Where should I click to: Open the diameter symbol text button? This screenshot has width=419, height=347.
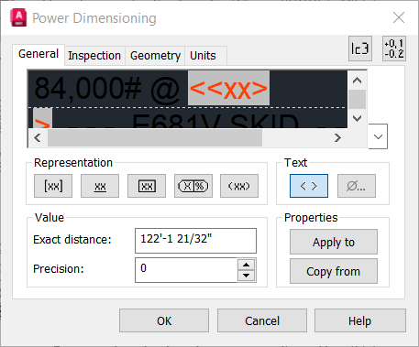357,186
